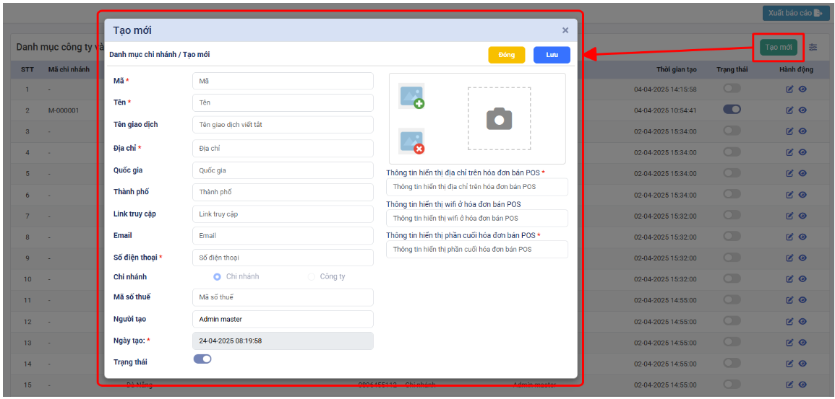Select the Công ty radio option
The image size is (835, 399).
(x=312, y=277)
